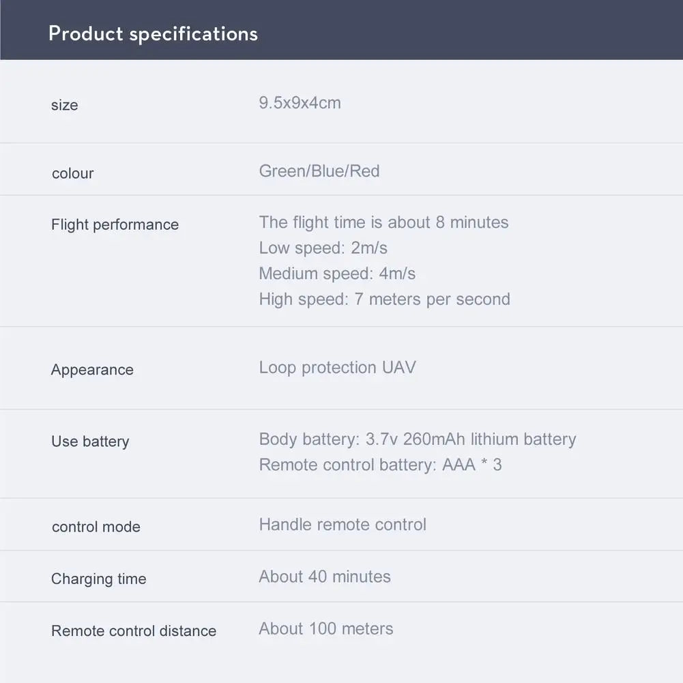The image size is (683, 683).
Task: Select the Flight performance label
Action: coord(115,224)
